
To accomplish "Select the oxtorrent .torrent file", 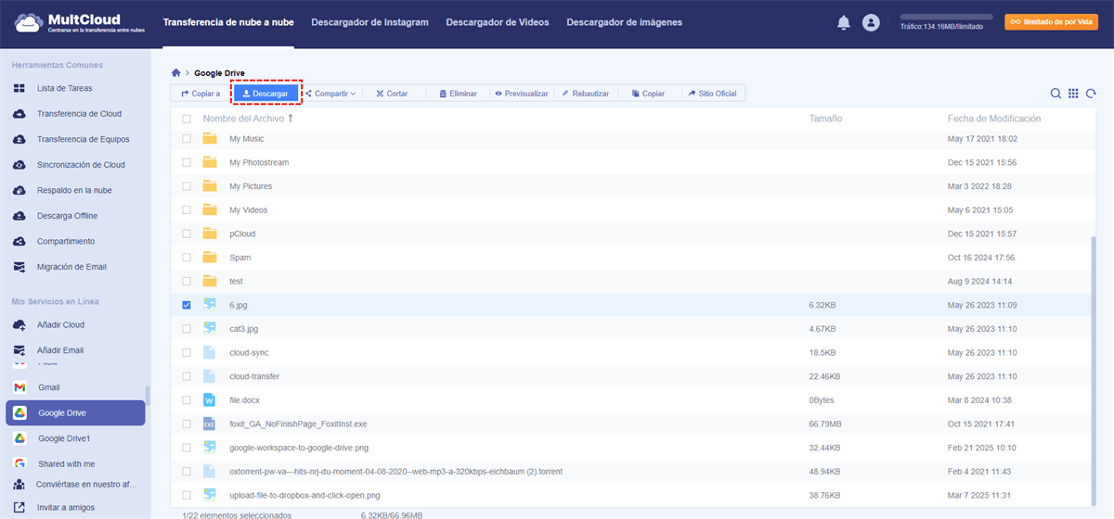I will coord(395,472).
